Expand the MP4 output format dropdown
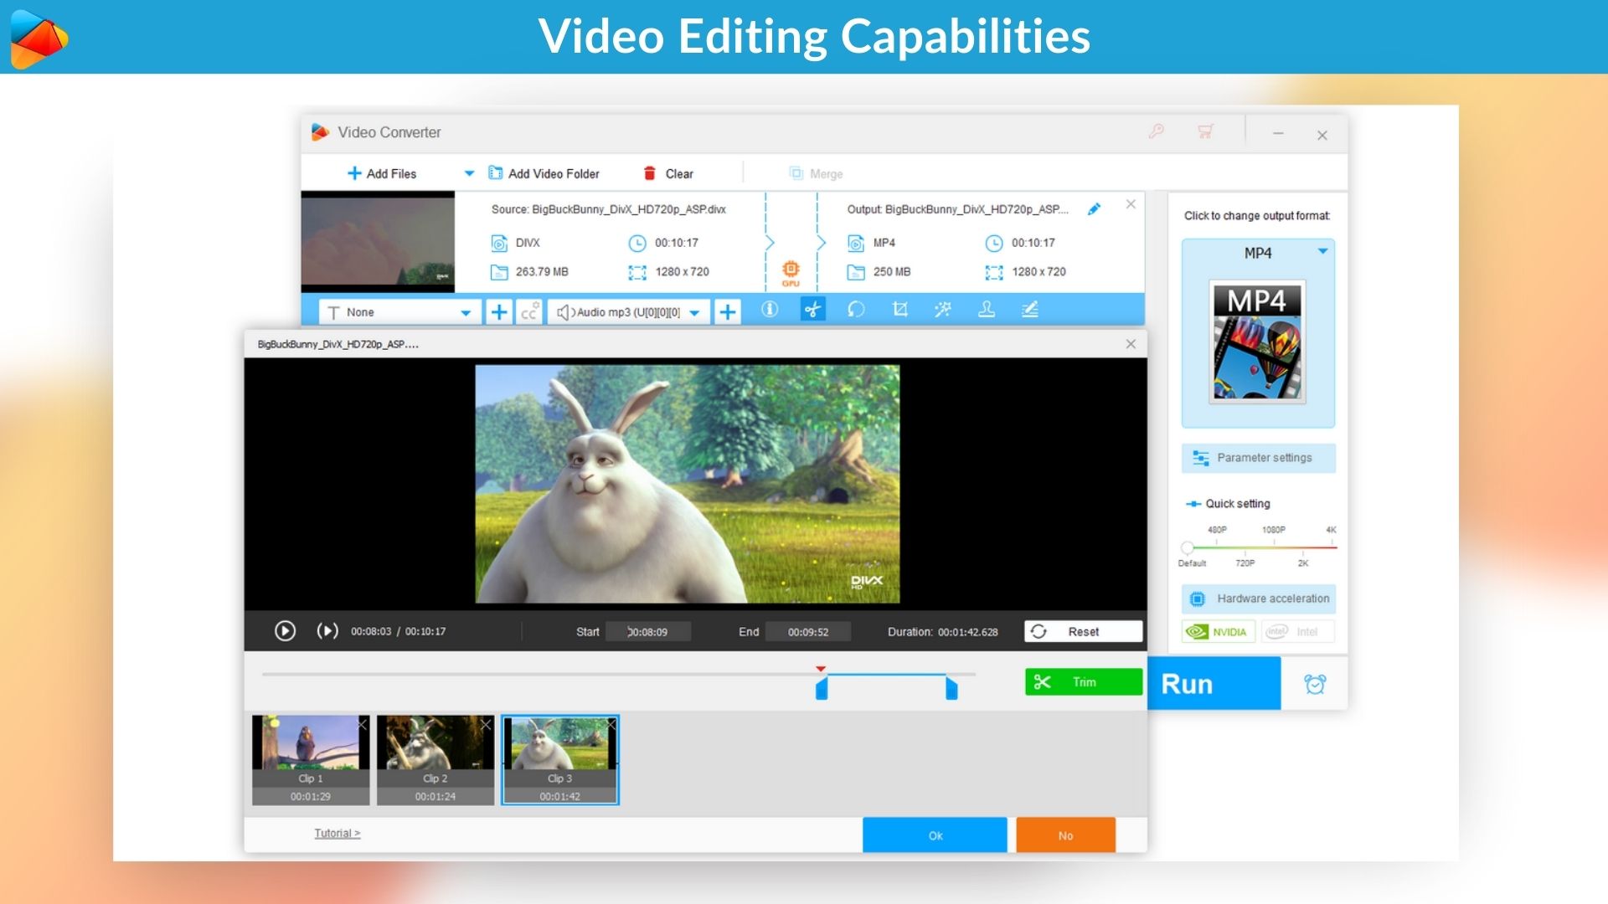The width and height of the screenshot is (1608, 904). (1322, 251)
